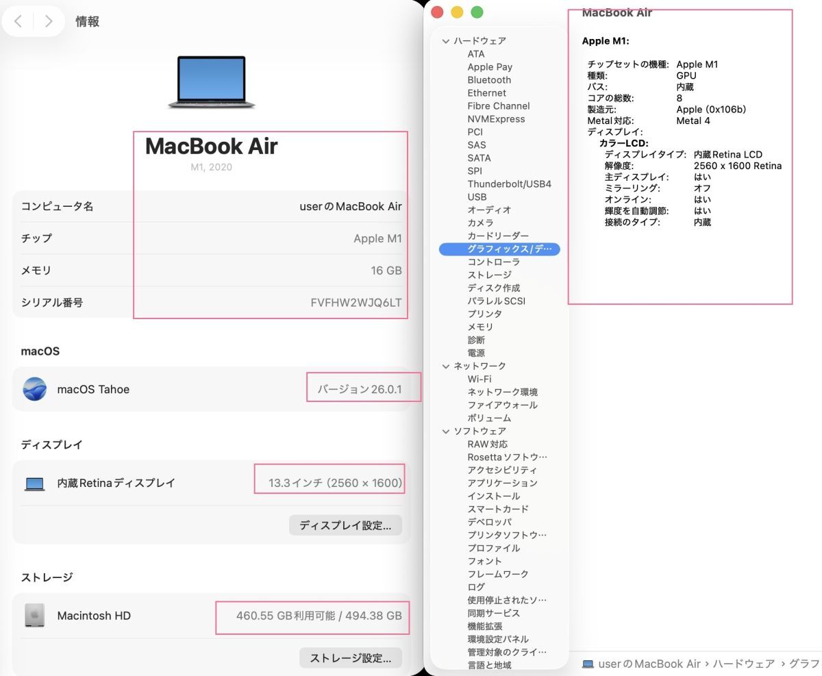Screen dimensions: 822x676
Task: Click the Apple M1: heading in details
Action: coord(606,41)
